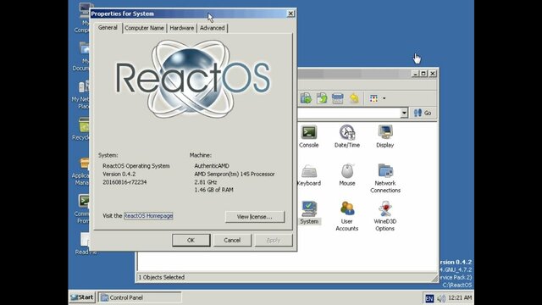This screenshot has height=305, width=542.
Task: Open the User Accounts applet
Action: click(346, 216)
